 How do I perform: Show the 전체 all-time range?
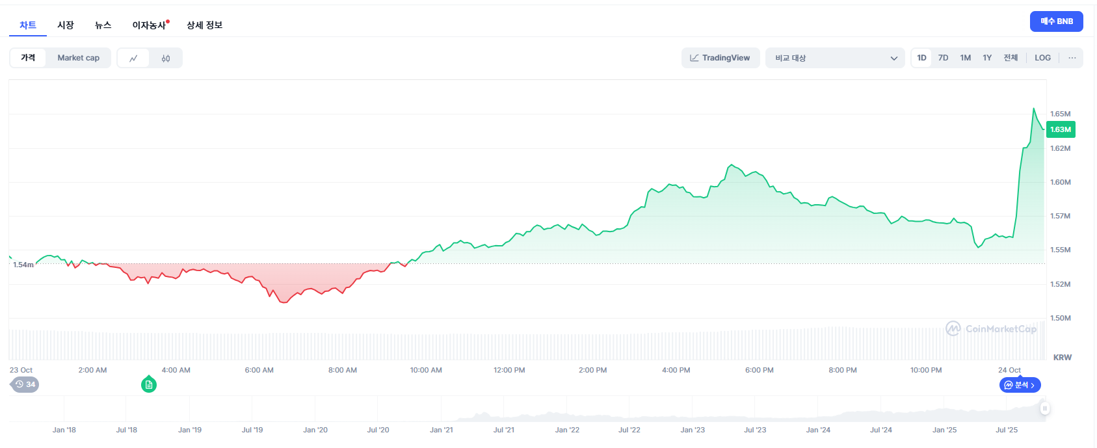coord(1011,58)
